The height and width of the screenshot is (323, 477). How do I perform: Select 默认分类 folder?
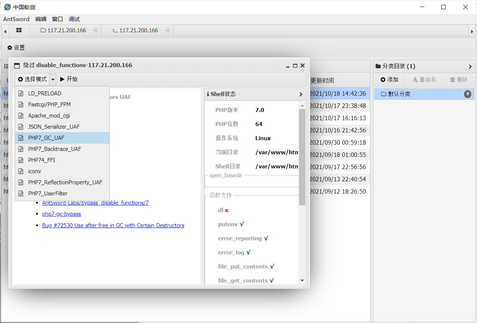[x=424, y=94]
